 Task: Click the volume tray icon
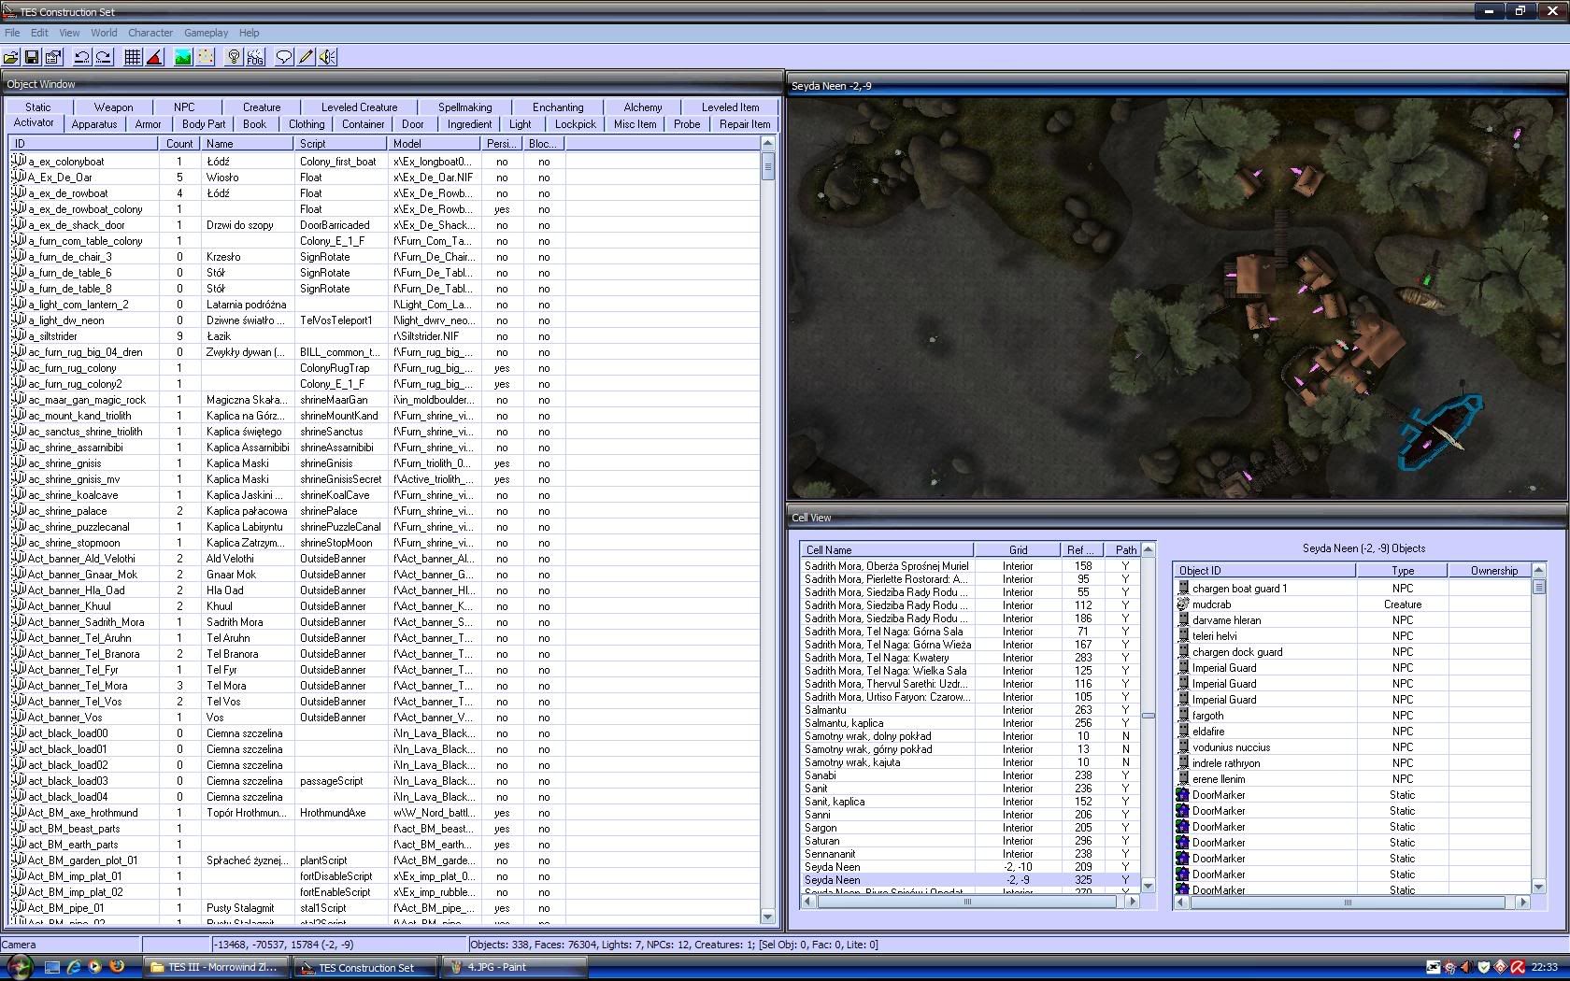pyautogui.click(x=1465, y=967)
